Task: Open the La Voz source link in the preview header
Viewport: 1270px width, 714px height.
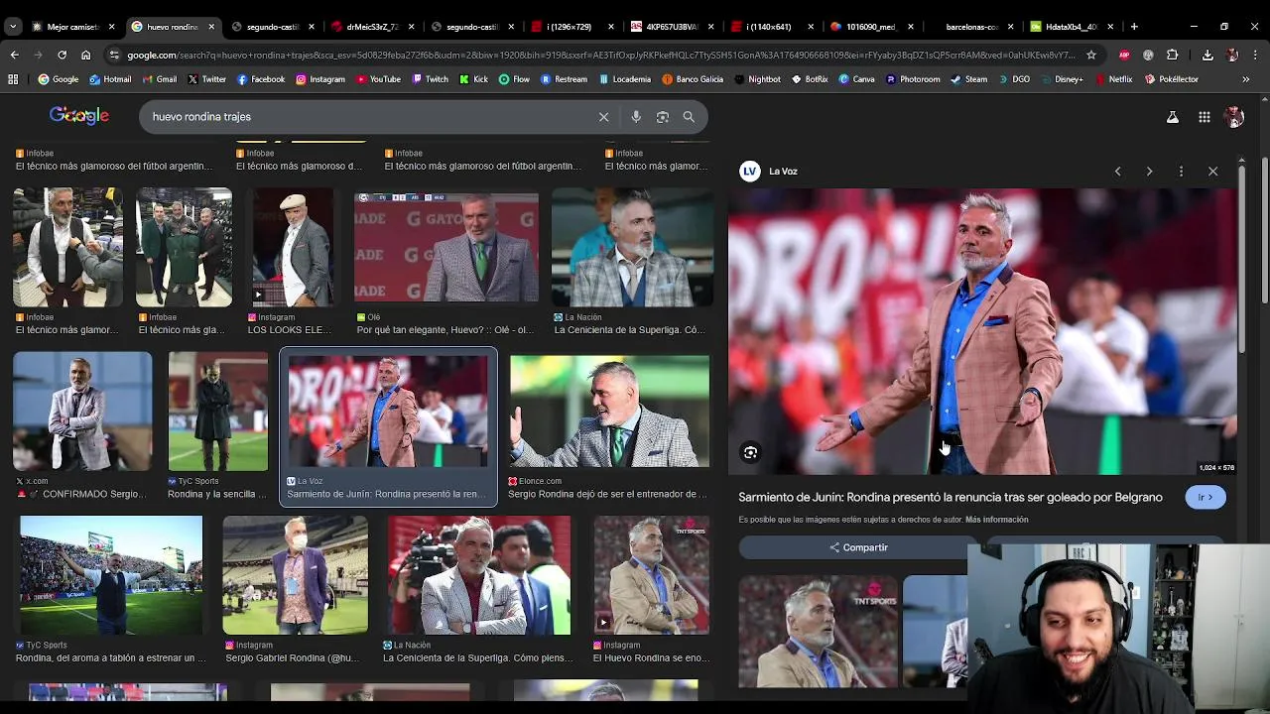Action: tap(770, 172)
